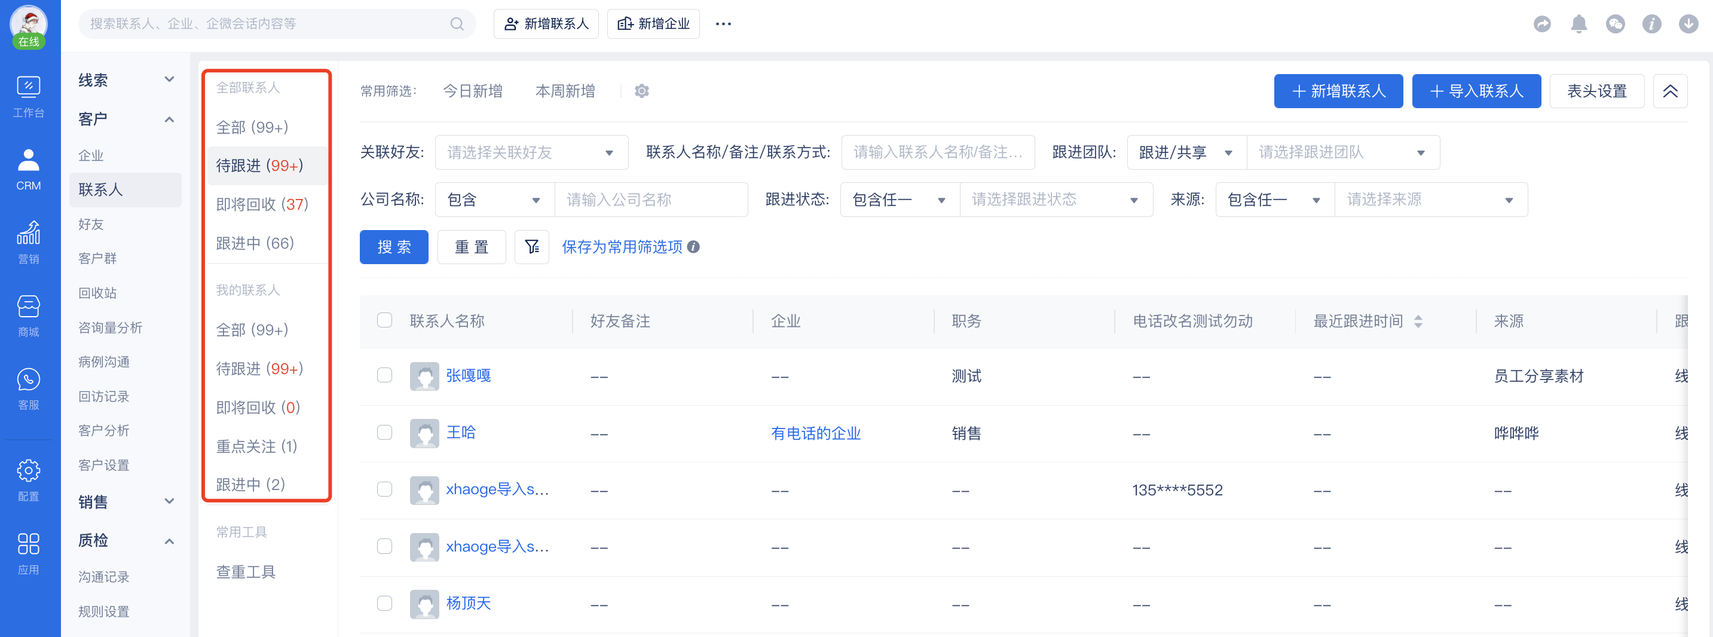This screenshot has height=637, width=1713.
Task: Check the 王哈 row checkbox
Action: click(x=384, y=433)
